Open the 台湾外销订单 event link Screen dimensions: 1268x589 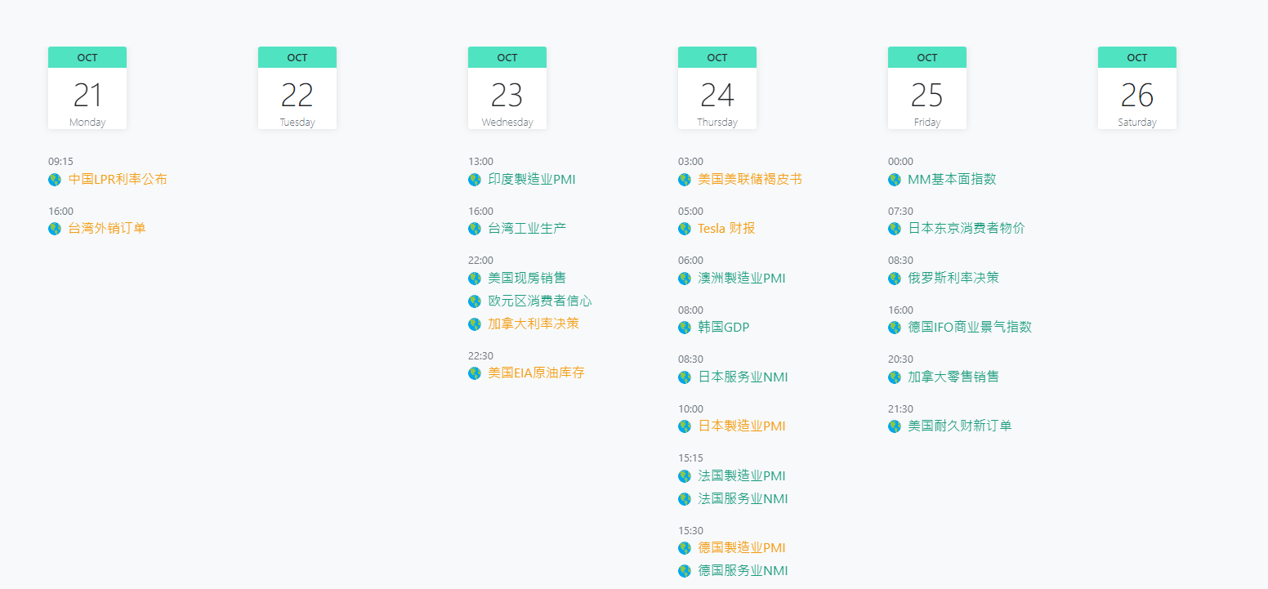click(107, 228)
